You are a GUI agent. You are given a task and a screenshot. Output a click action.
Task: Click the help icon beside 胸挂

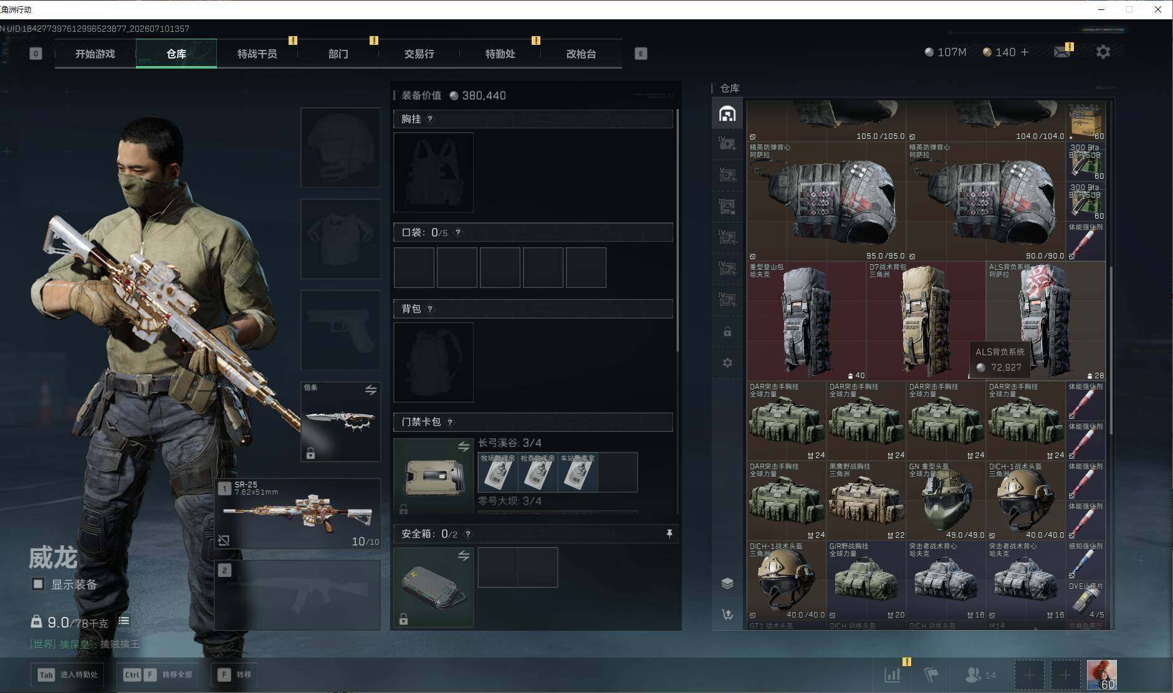pyautogui.click(x=430, y=119)
